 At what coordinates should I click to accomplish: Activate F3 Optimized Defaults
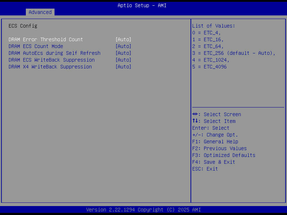click(x=224, y=155)
